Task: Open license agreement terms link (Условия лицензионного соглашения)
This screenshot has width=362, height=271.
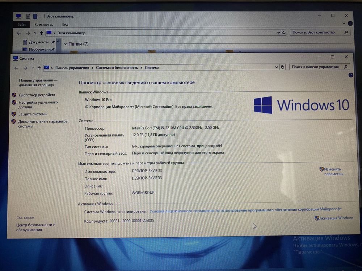Action: [245, 210]
